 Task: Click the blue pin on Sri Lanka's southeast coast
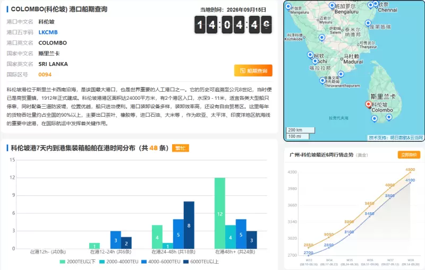389,117
